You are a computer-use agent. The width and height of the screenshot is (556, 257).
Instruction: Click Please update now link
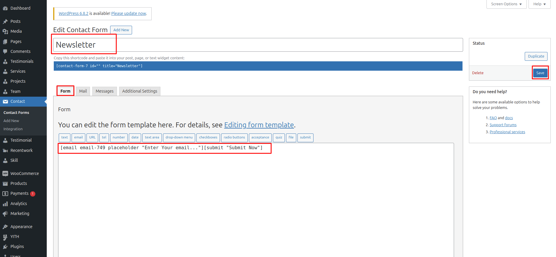pyautogui.click(x=129, y=13)
